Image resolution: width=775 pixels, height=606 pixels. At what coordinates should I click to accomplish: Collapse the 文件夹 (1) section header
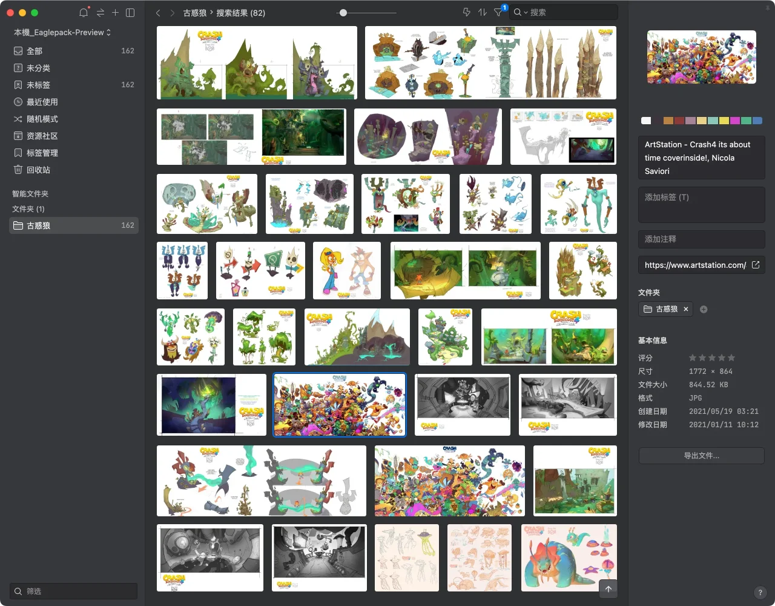point(28,208)
